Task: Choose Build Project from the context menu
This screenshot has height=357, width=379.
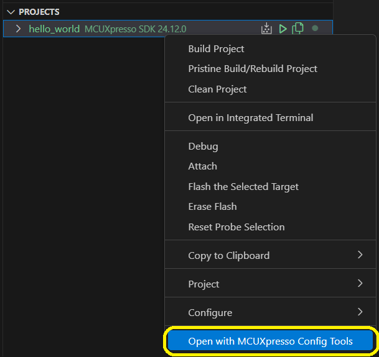Action: tap(270, 49)
